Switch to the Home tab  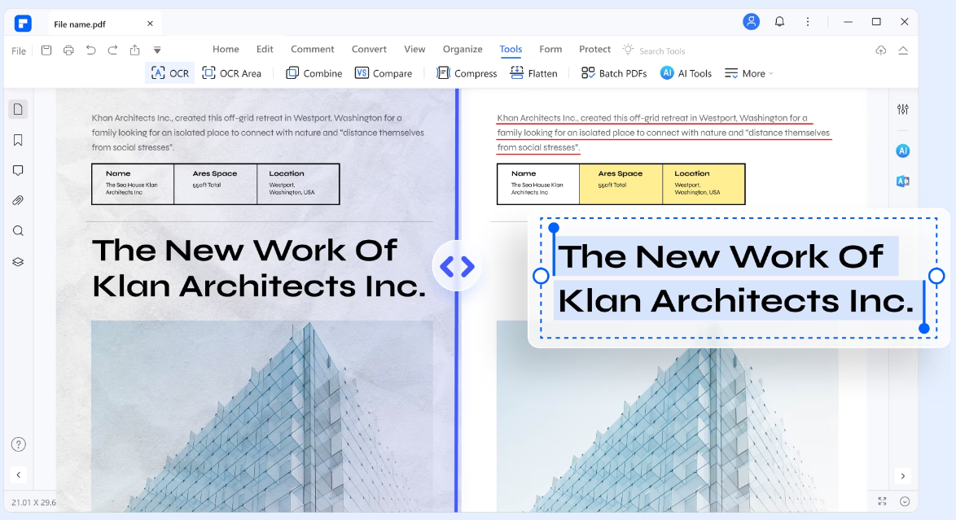coord(226,49)
